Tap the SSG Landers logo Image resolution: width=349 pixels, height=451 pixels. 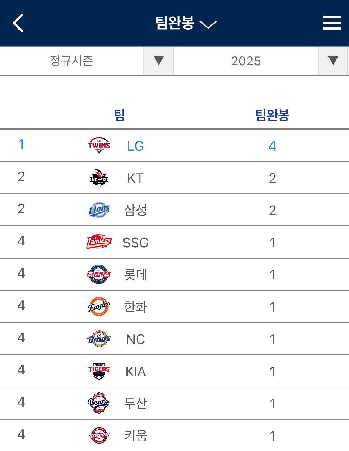(x=99, y=242)
